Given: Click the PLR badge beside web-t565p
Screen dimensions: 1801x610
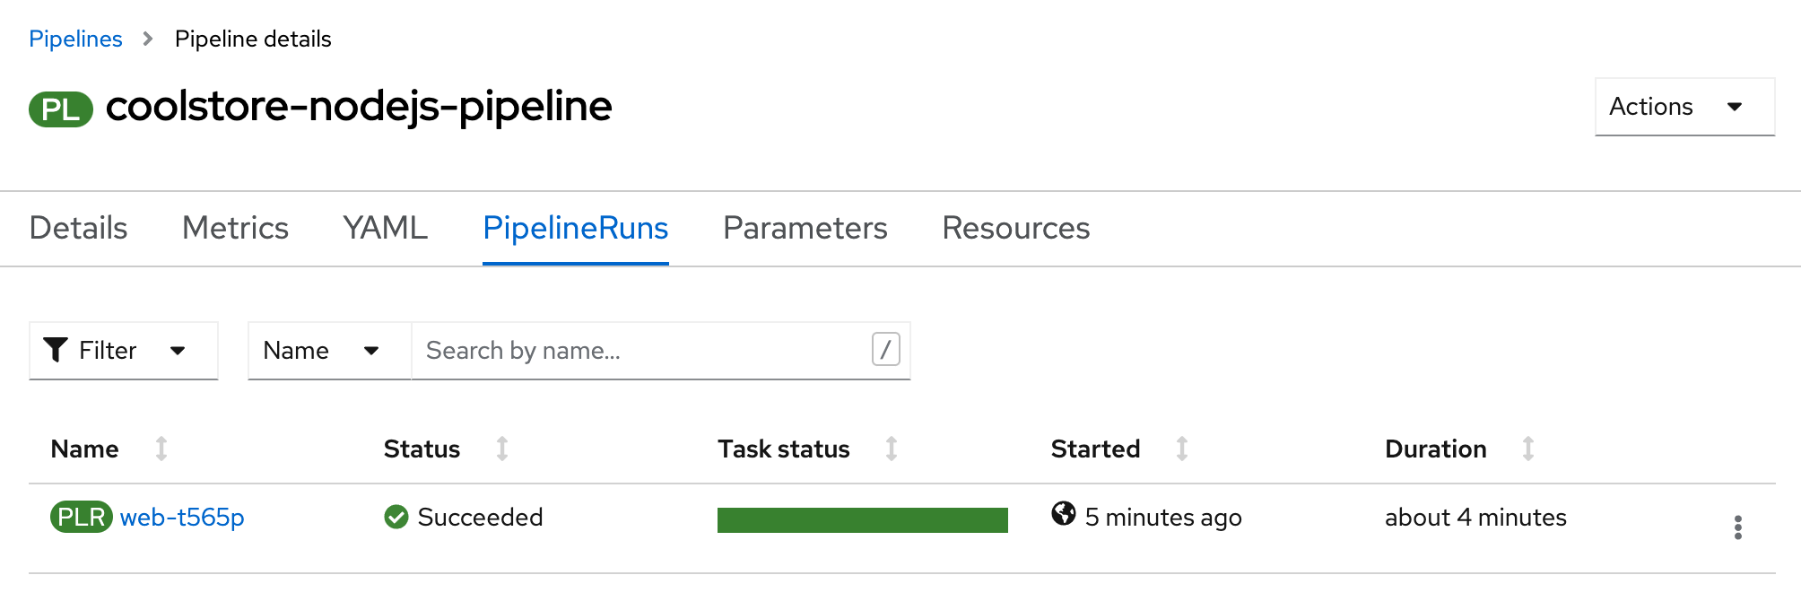Looking at the screenshot, I should 82,517.
